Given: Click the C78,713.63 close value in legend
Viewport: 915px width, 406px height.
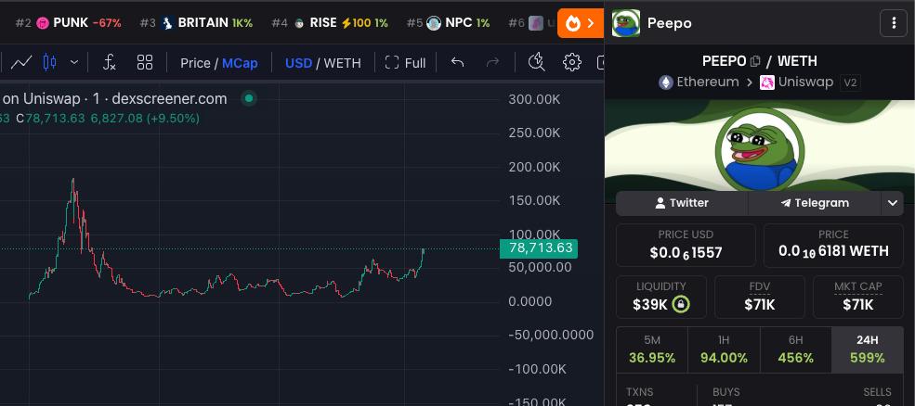Looking at the screenshot, I should pyautogui.click(x=50, y=119).
